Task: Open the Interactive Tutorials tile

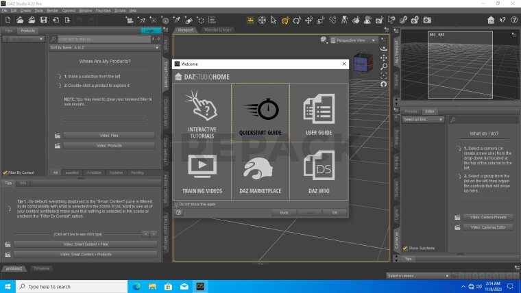Action: pyautogui.click(x=202, y=112)
